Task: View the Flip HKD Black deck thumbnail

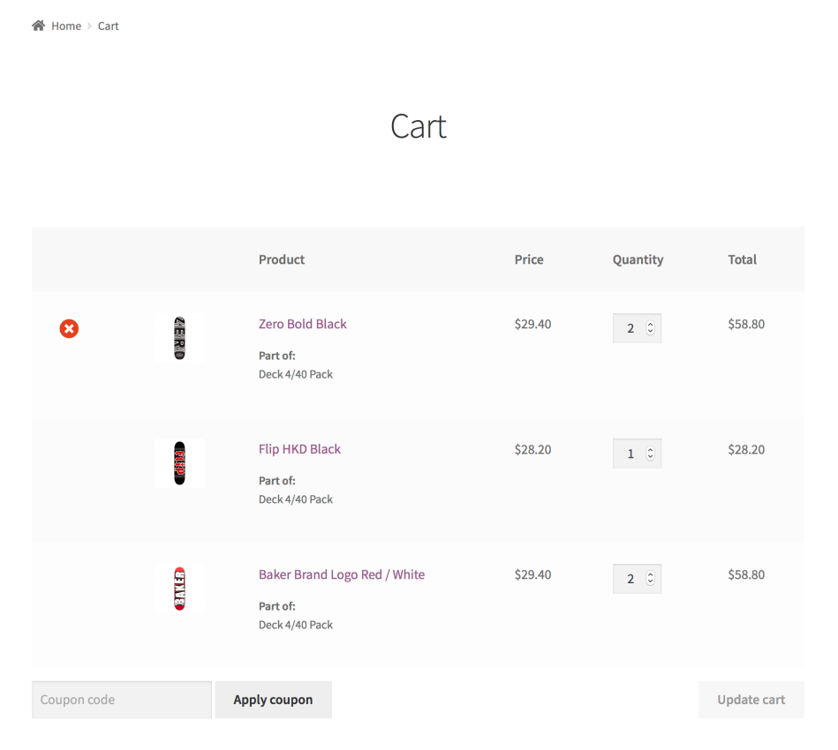Action: (179, 463)
